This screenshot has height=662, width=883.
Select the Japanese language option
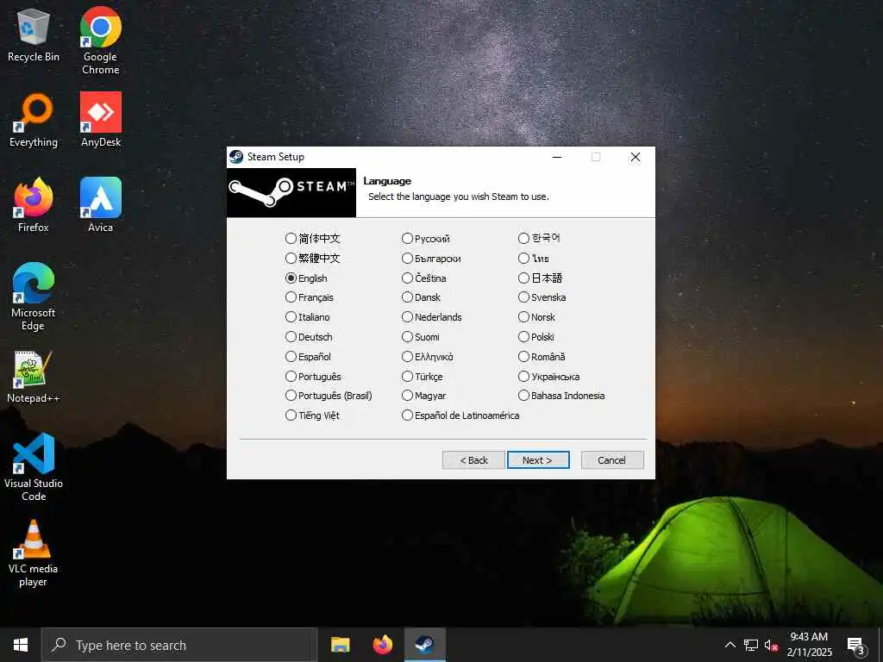pyautogui.click(x=540, y=278)
